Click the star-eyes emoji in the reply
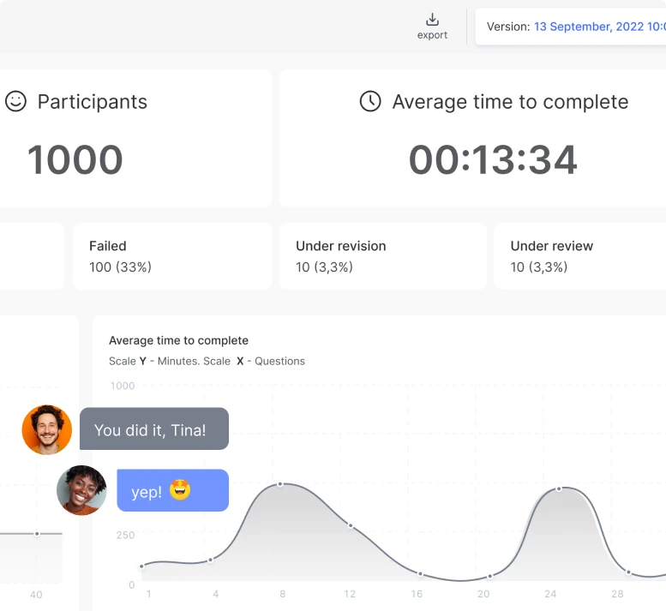Image resolution: width=666 pixels, height=611 pixels. 180,489
